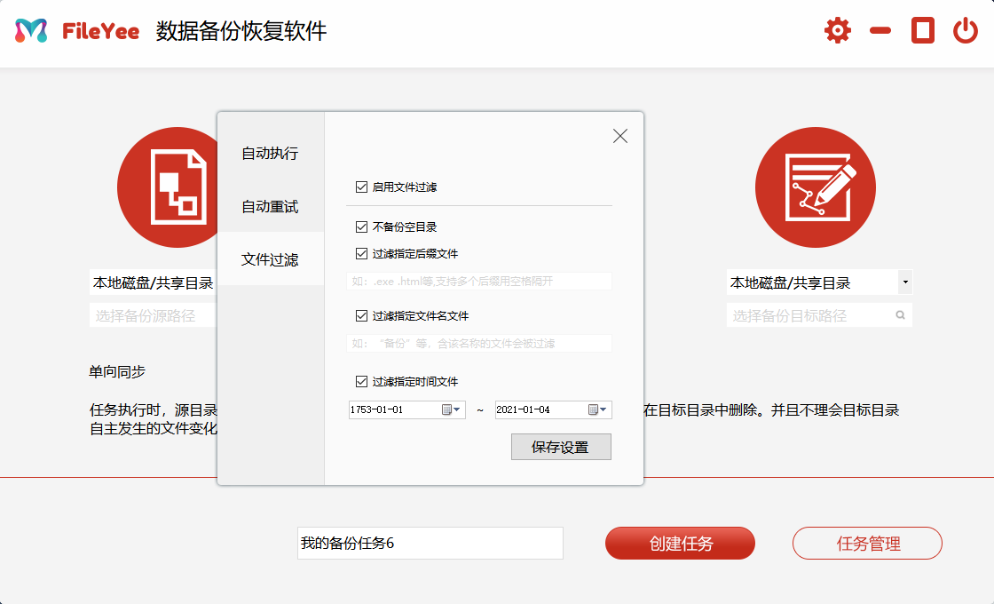Open the start date calendar picker icon
Image resolution: width=994 pixels, height=604 pixels.
(448, 409)
